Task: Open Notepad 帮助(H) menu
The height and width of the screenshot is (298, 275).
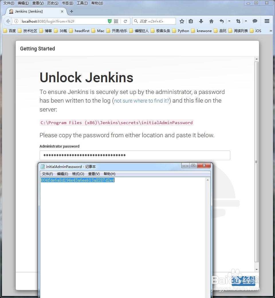Action: click(x=109, y=174)
